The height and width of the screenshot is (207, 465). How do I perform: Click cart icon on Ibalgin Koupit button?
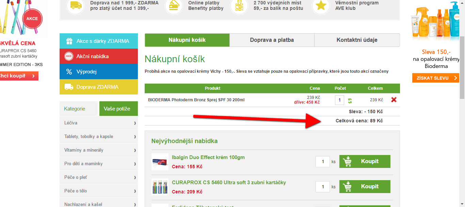[x=348, y=161]
